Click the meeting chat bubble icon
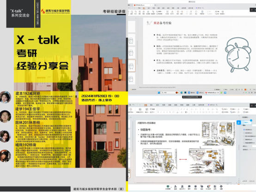256x192 pixels. tap(189, 187)
